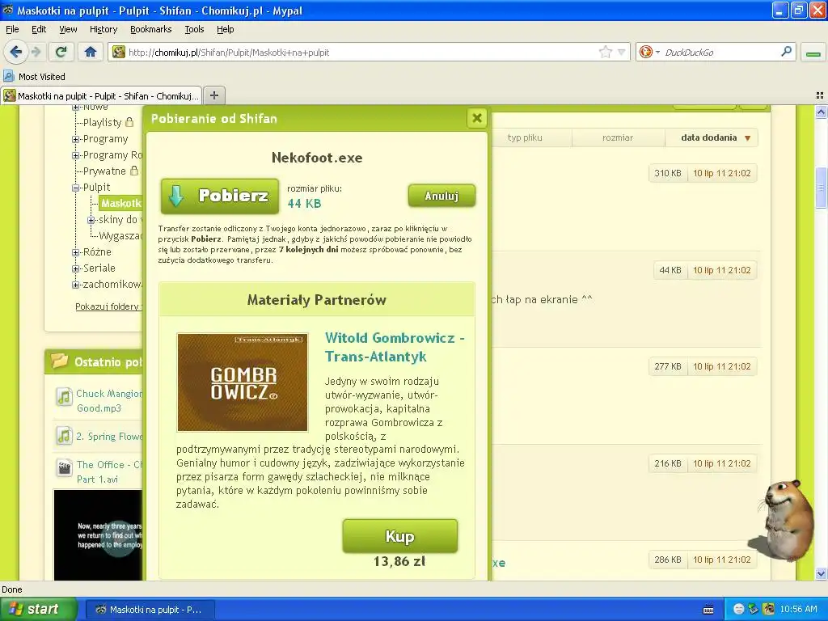Click the page scrollbar up arrow
Screen dimensions: 828x621
click(x=821, y=112)
